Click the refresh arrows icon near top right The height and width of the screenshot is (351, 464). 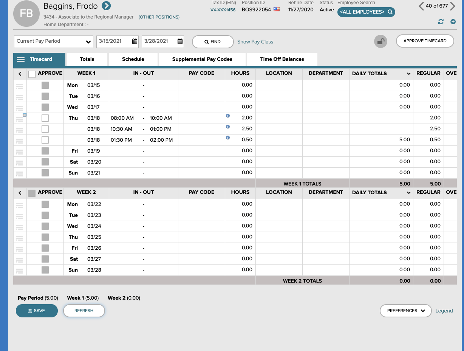441,22
